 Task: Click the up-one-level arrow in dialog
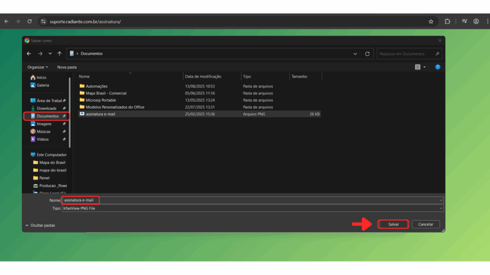click(59, 53)
